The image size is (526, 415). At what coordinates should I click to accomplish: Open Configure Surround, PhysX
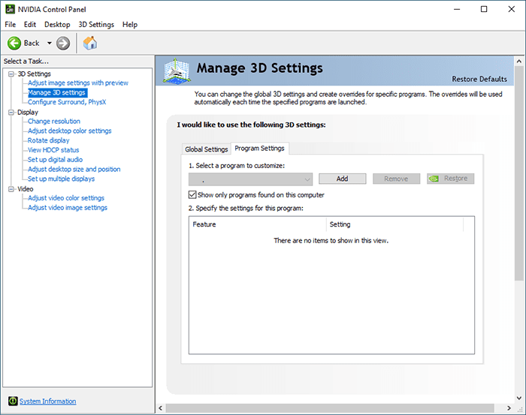pos(67,102)
